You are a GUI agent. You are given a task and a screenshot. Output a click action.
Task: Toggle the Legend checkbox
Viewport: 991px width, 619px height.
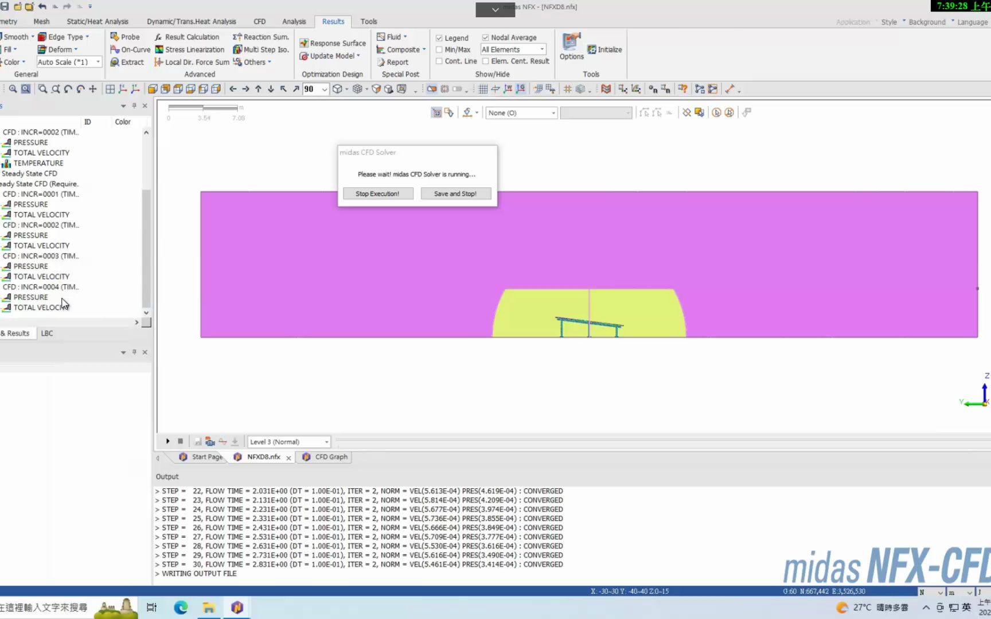439,38
